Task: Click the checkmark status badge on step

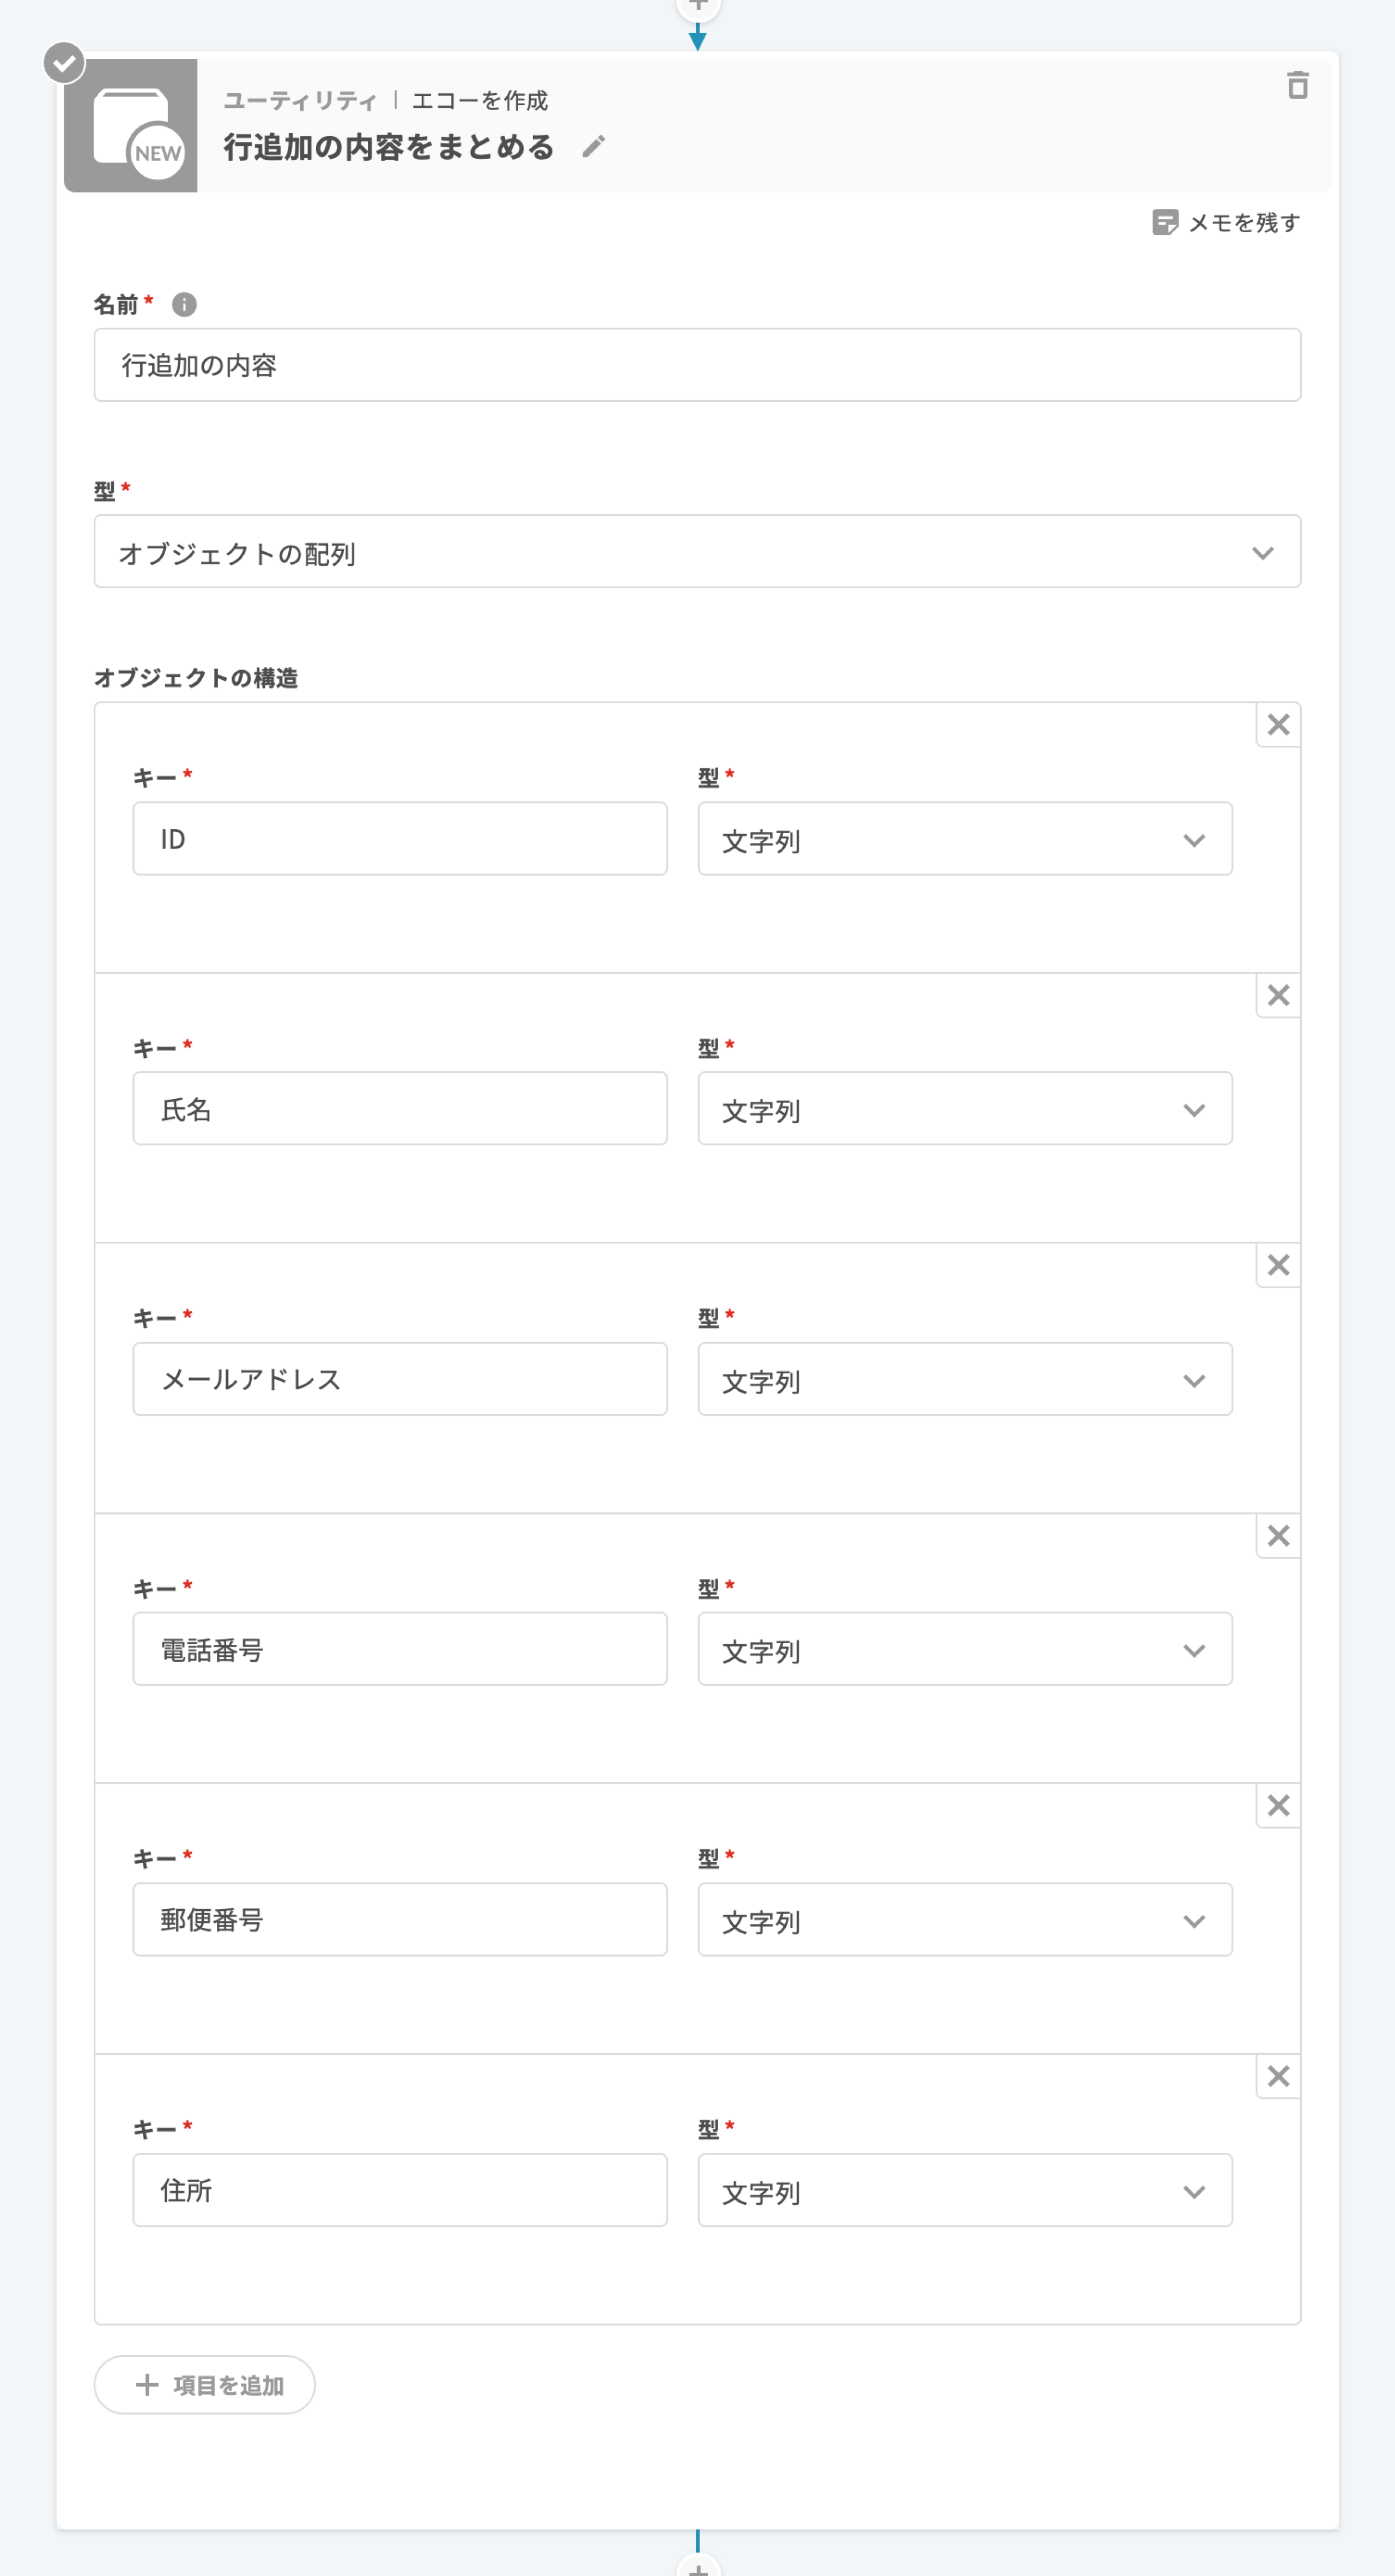Action: click(x=64, y=63)
